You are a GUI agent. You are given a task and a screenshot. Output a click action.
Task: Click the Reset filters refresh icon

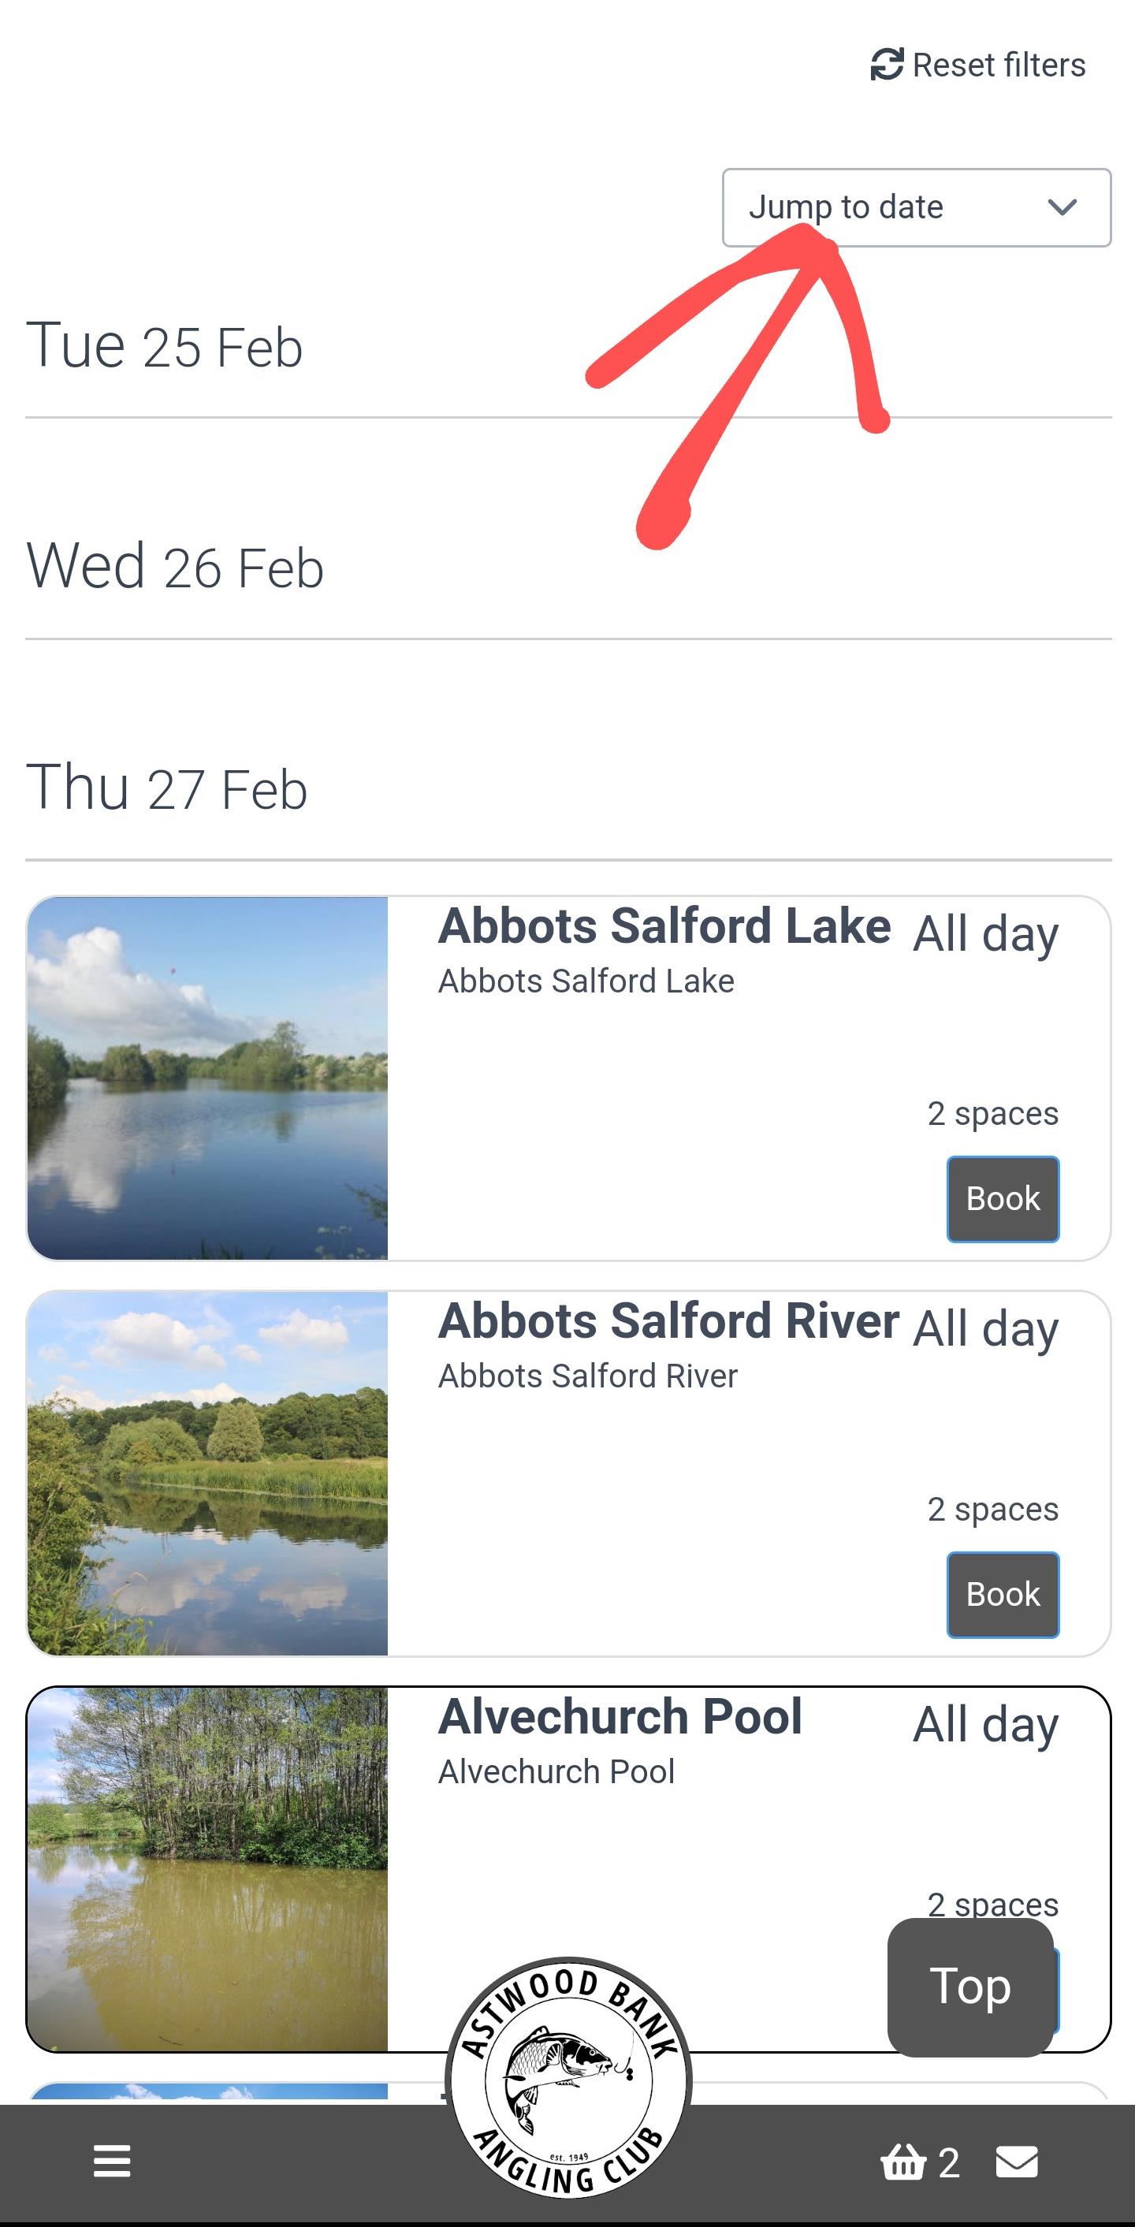pos(886,65)
